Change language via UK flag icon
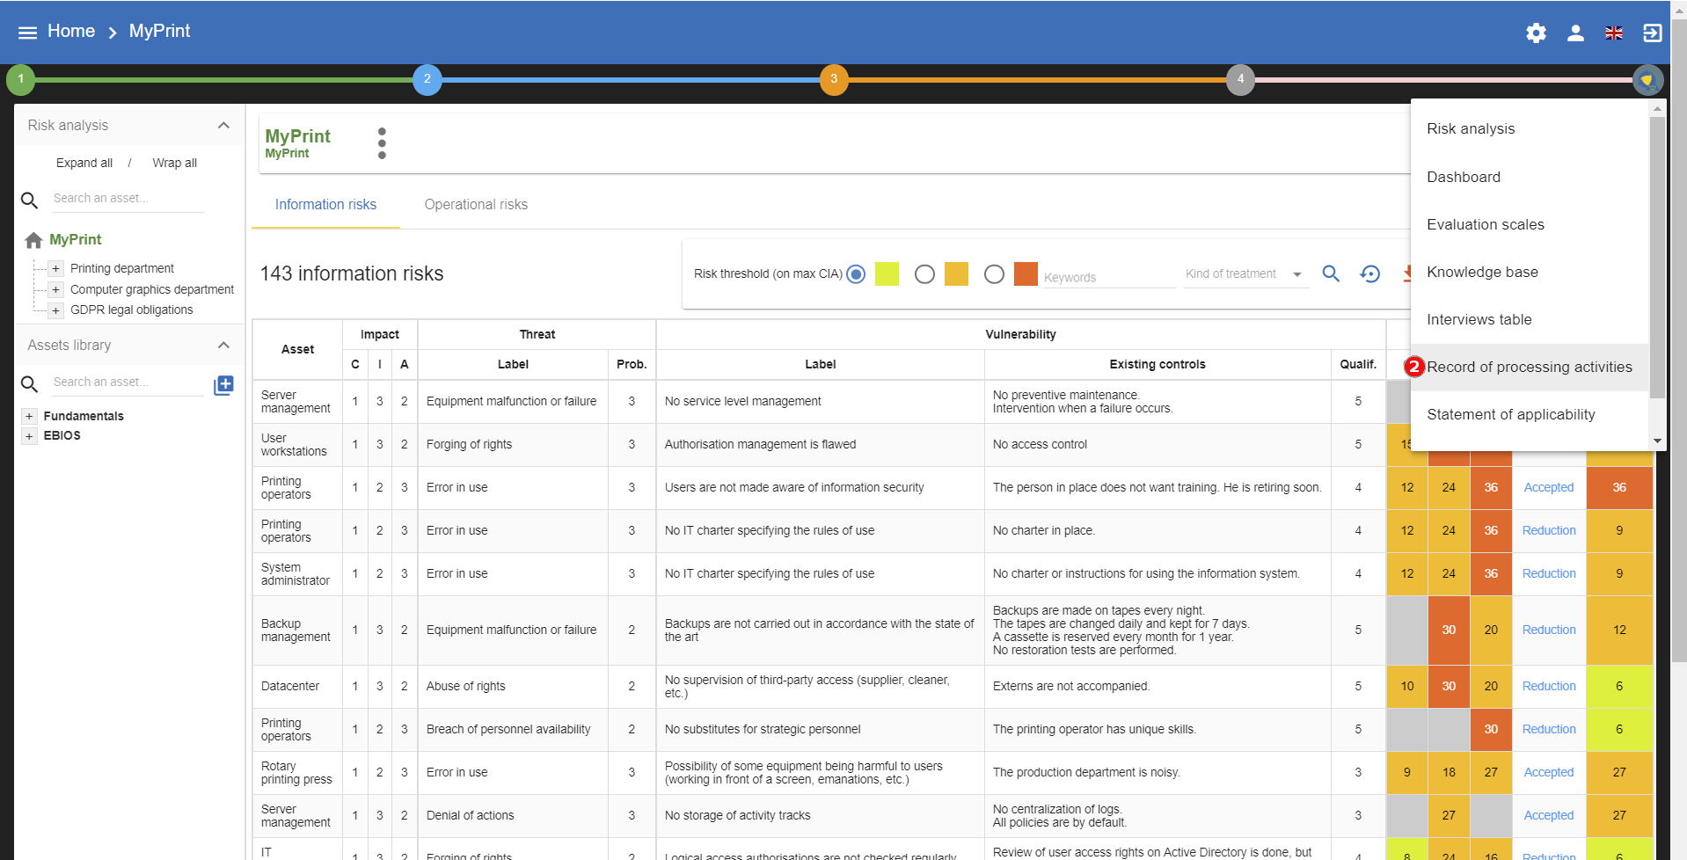Viewport: 1687px width, 860px height. pos(1613,33)
